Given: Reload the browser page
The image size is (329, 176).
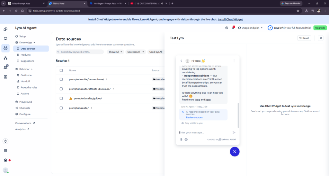Looking at the screenshot, I should [16, 11].
